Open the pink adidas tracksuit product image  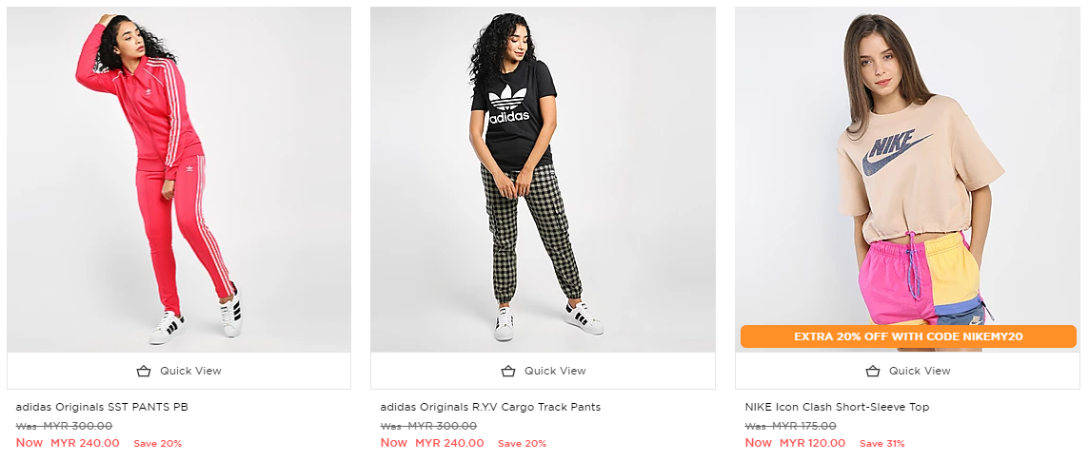179,180
